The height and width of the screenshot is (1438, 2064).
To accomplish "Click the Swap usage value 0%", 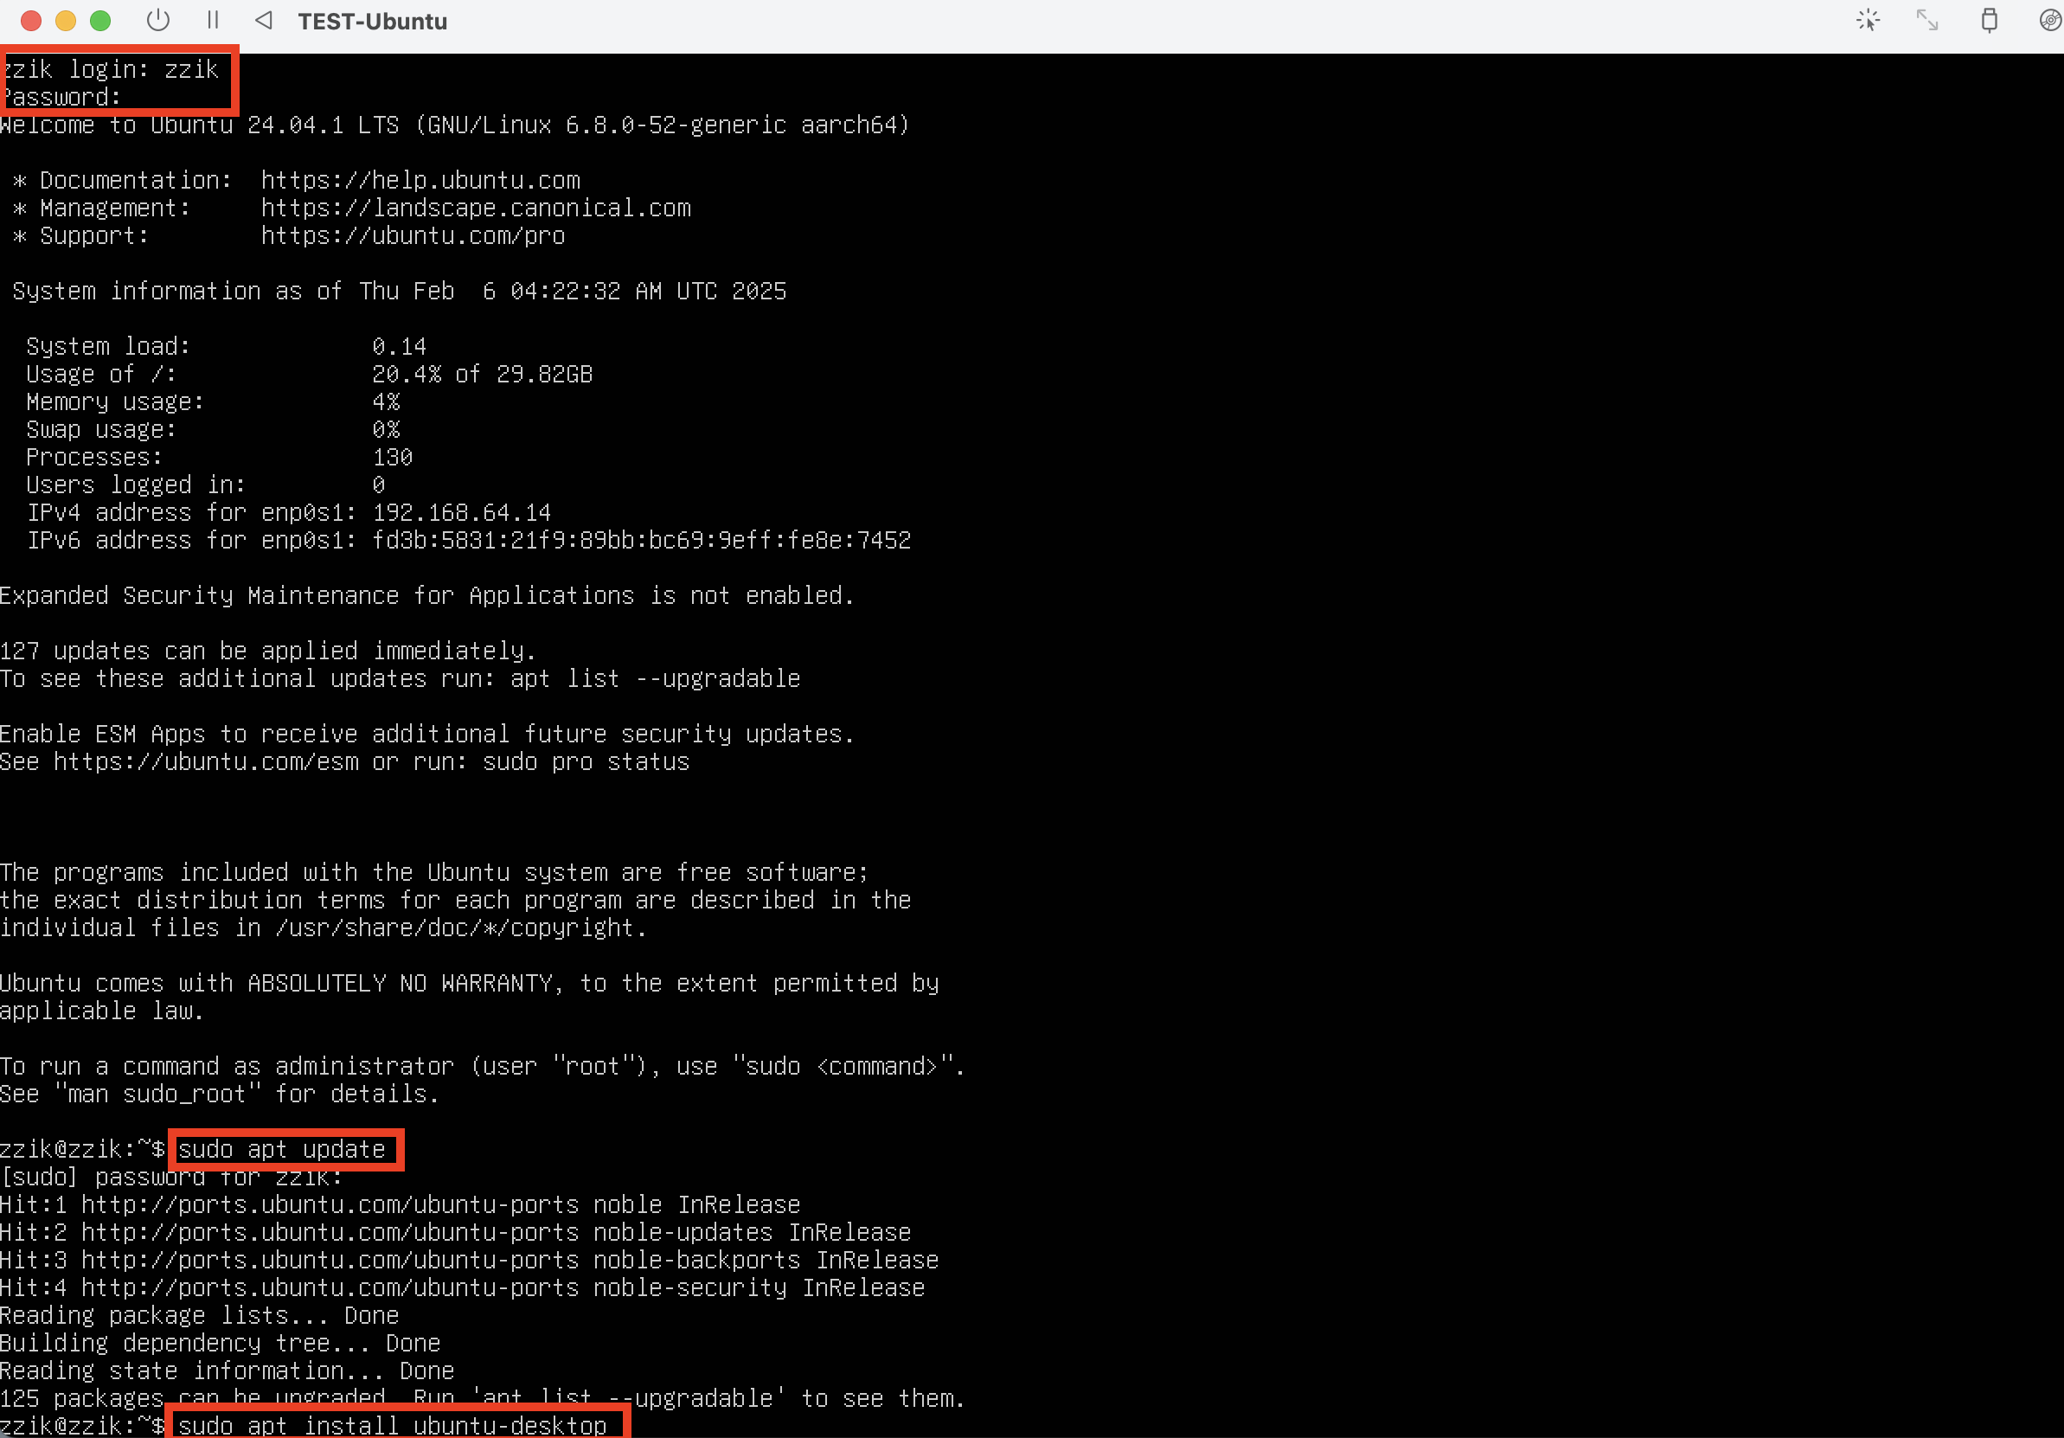I will click(x=387, y=430).
